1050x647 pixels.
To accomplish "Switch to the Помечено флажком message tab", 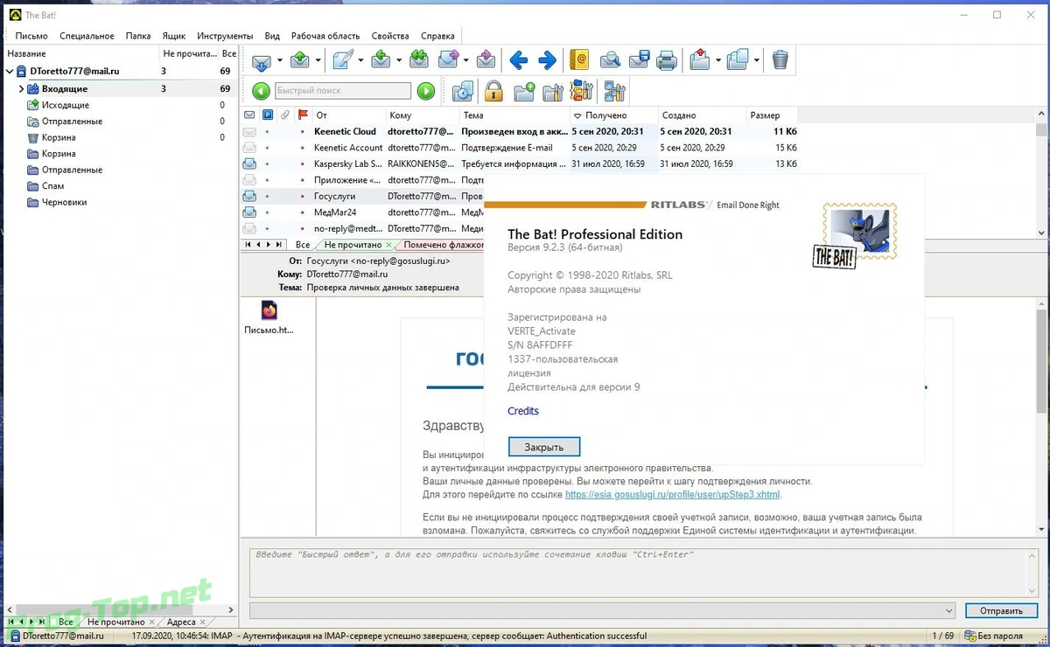I will pyautogui.click(x=441, y=245).
